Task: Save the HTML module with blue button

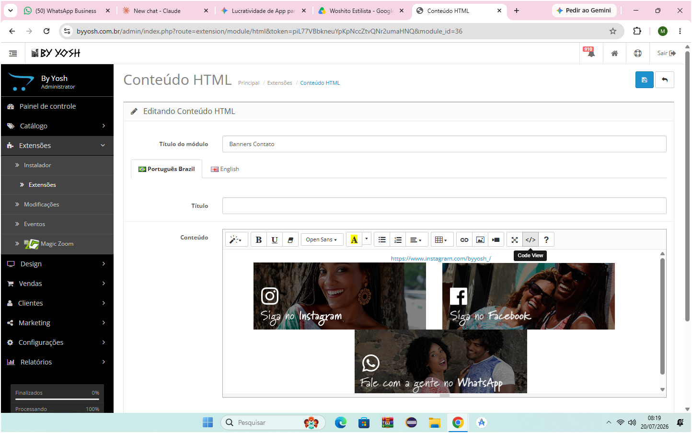Action: pyautogui.click(x=645, y=80)
